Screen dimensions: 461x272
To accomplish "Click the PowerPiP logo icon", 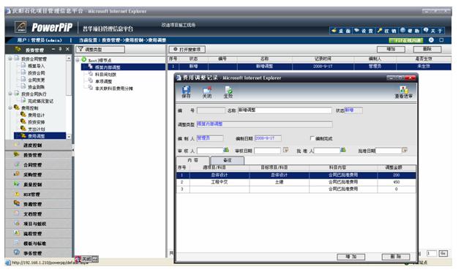I will pos(20,27).
